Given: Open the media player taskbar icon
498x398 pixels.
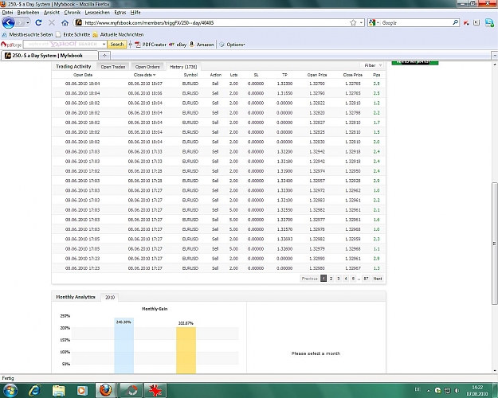Looking at the screenshot, I should pos(82,391).
